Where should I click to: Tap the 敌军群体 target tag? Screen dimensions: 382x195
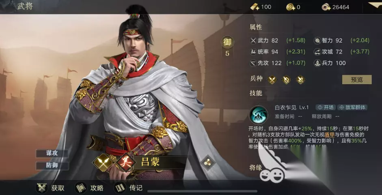pos(352,107)
